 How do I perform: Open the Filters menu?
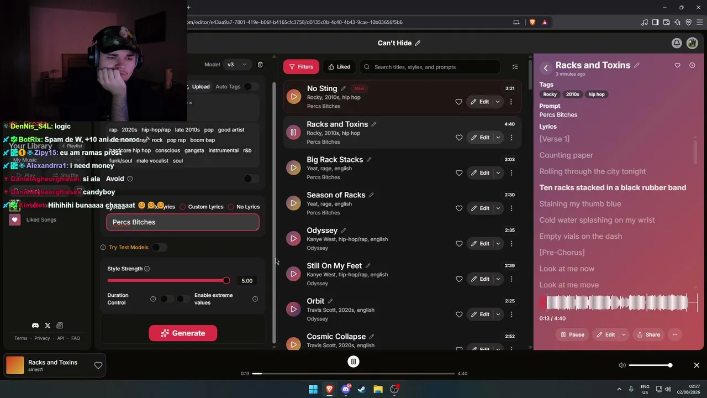point(301,67)
